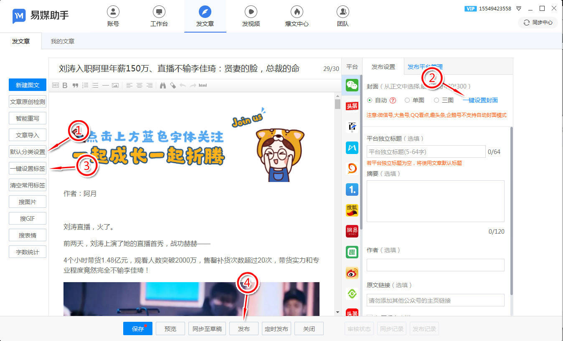Select the Baijiahao platform icon
The height and width of the screenshot is (341, 563).
(352, 126)
